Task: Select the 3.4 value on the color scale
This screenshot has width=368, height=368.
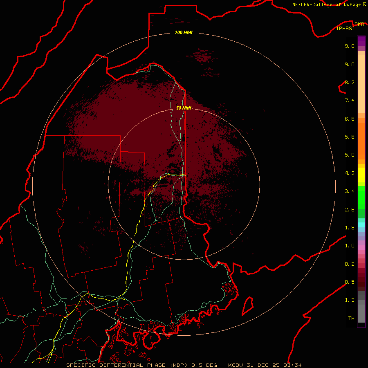Action: (350, 191)
